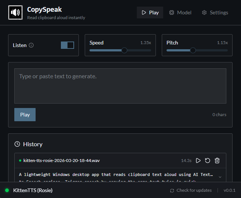Switch to the Model tab
Viewport: 241px width, 198px height.
(180, 12)
